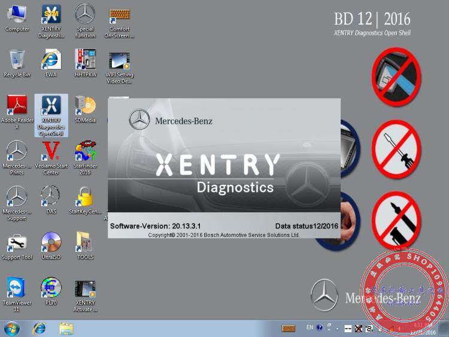Open the Comfort On-Screen keyboard shortcut
449x337 pixels.
tap(119, 22)
